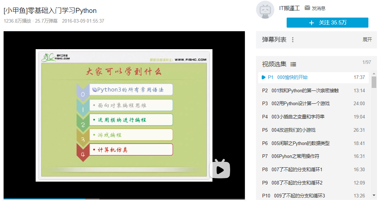
Task: Select episode P1 000愉快的开始
Action: (313, 77)
